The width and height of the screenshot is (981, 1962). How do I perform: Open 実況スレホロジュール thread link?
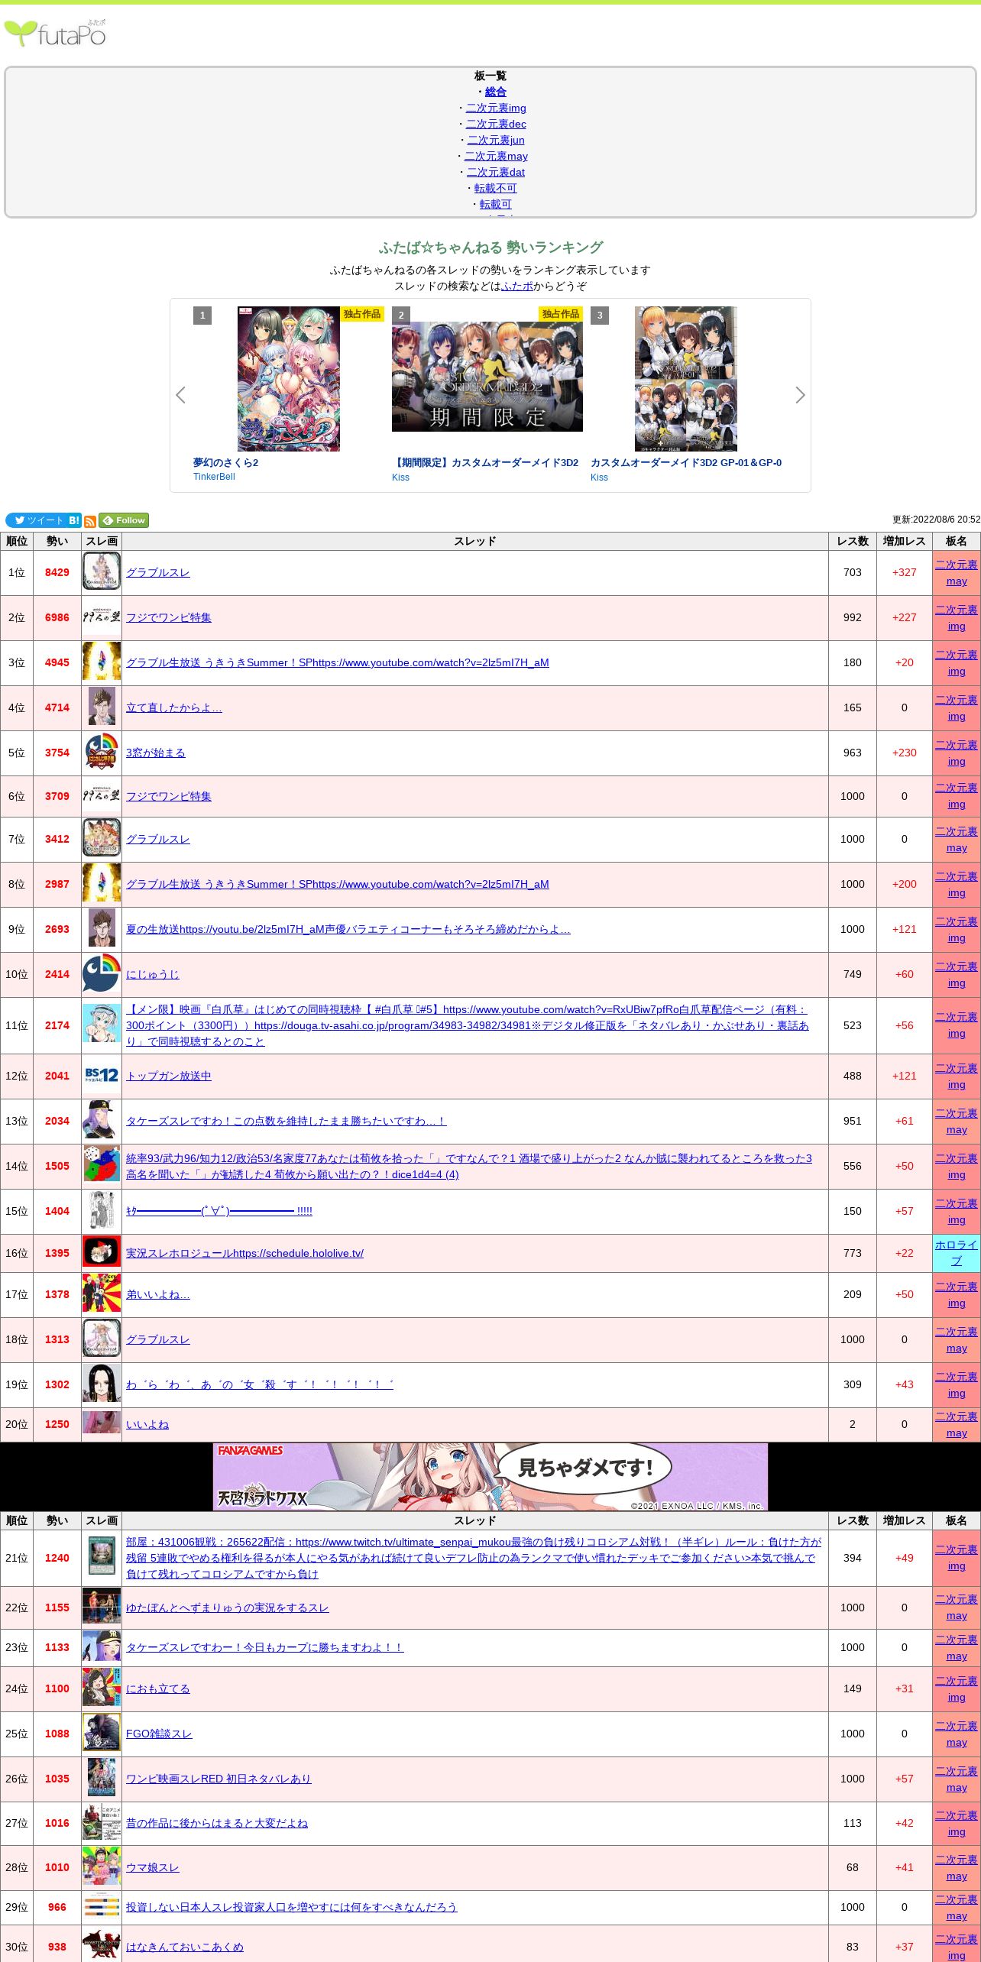[244, 1253]
